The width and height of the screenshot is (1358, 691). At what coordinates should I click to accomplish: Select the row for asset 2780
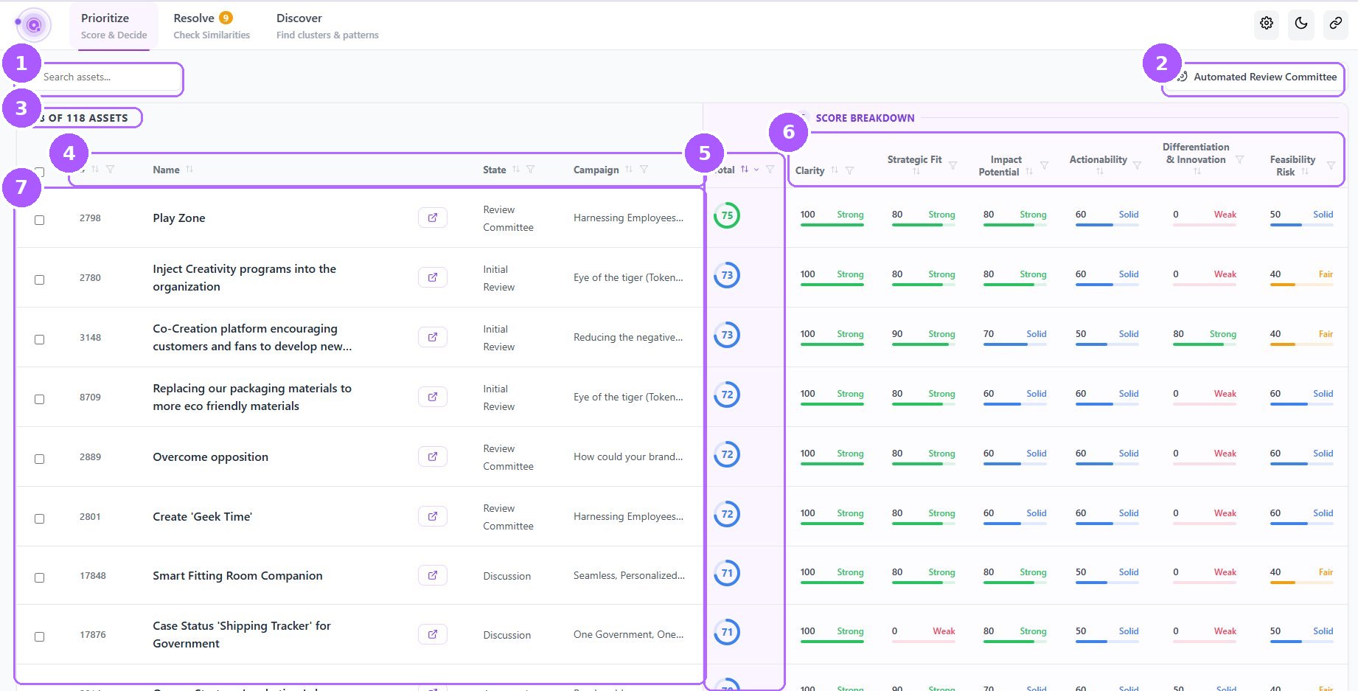40,279
